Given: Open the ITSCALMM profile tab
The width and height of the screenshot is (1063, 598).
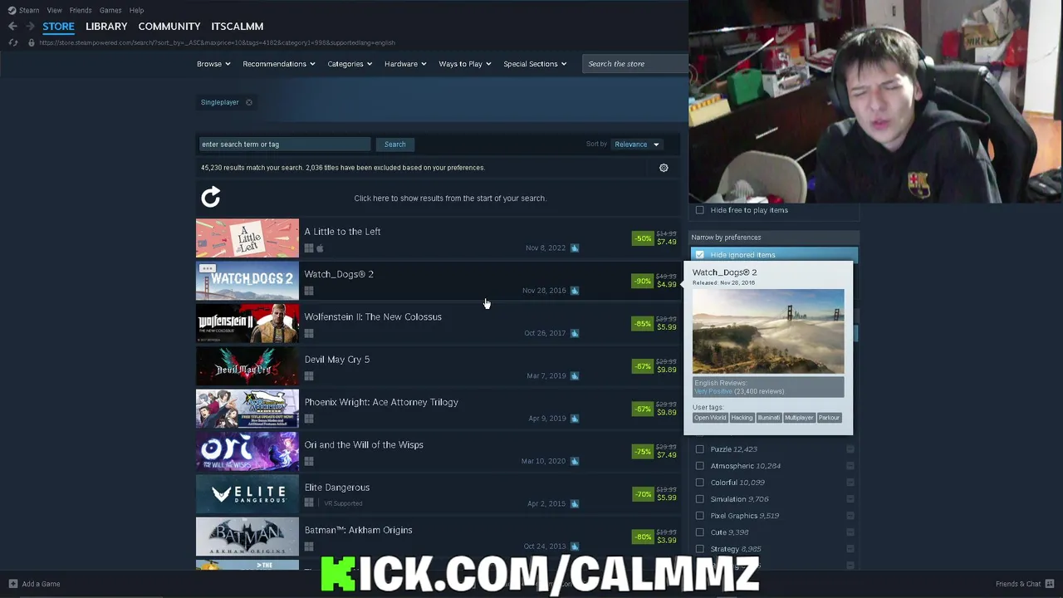Looking at the screenshot, I should click(x=238, y=26).
